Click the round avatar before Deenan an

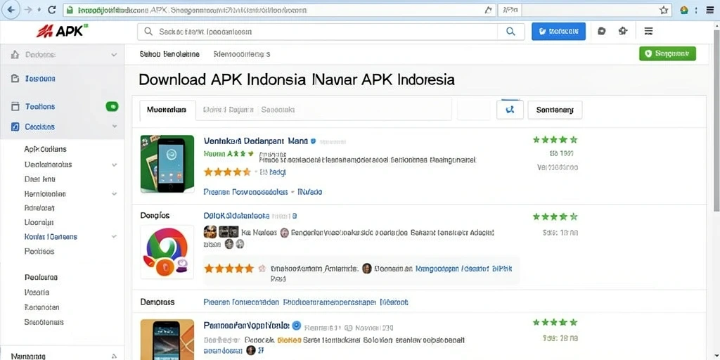pos(366,269)
